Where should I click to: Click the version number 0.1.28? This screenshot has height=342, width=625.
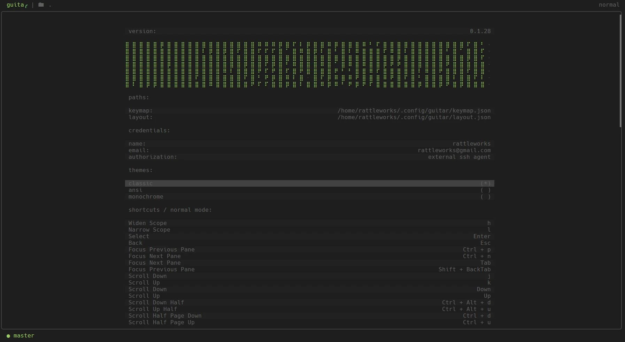(x=480, y=31)
